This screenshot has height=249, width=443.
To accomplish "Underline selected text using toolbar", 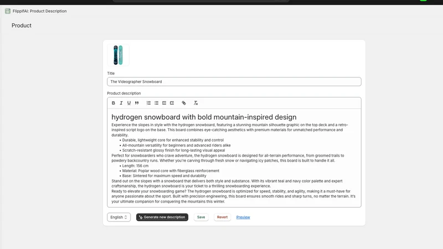I will tap(129, 103).
